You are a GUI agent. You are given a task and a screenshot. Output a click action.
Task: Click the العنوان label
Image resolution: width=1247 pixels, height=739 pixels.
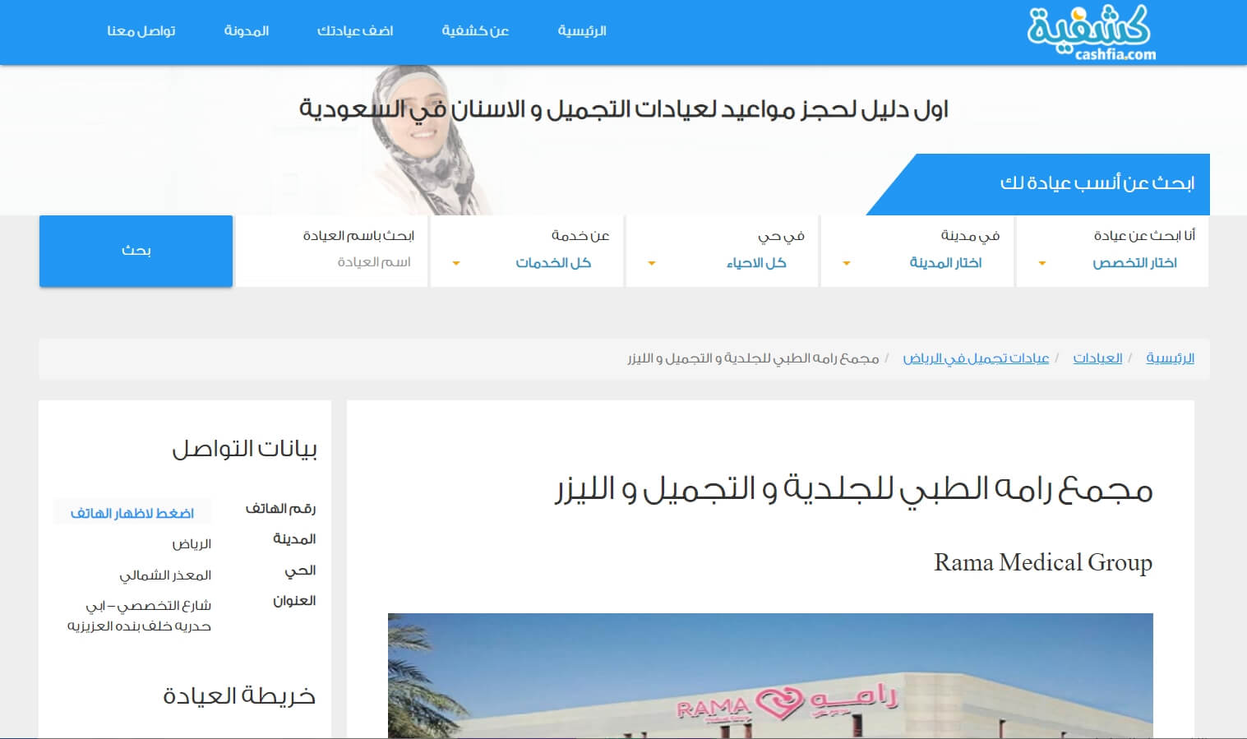pos(294,601)
